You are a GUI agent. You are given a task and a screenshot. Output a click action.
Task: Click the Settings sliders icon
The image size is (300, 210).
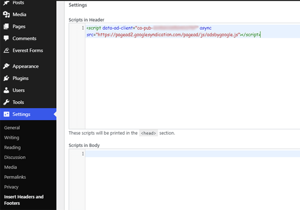(x=6, y=114)
